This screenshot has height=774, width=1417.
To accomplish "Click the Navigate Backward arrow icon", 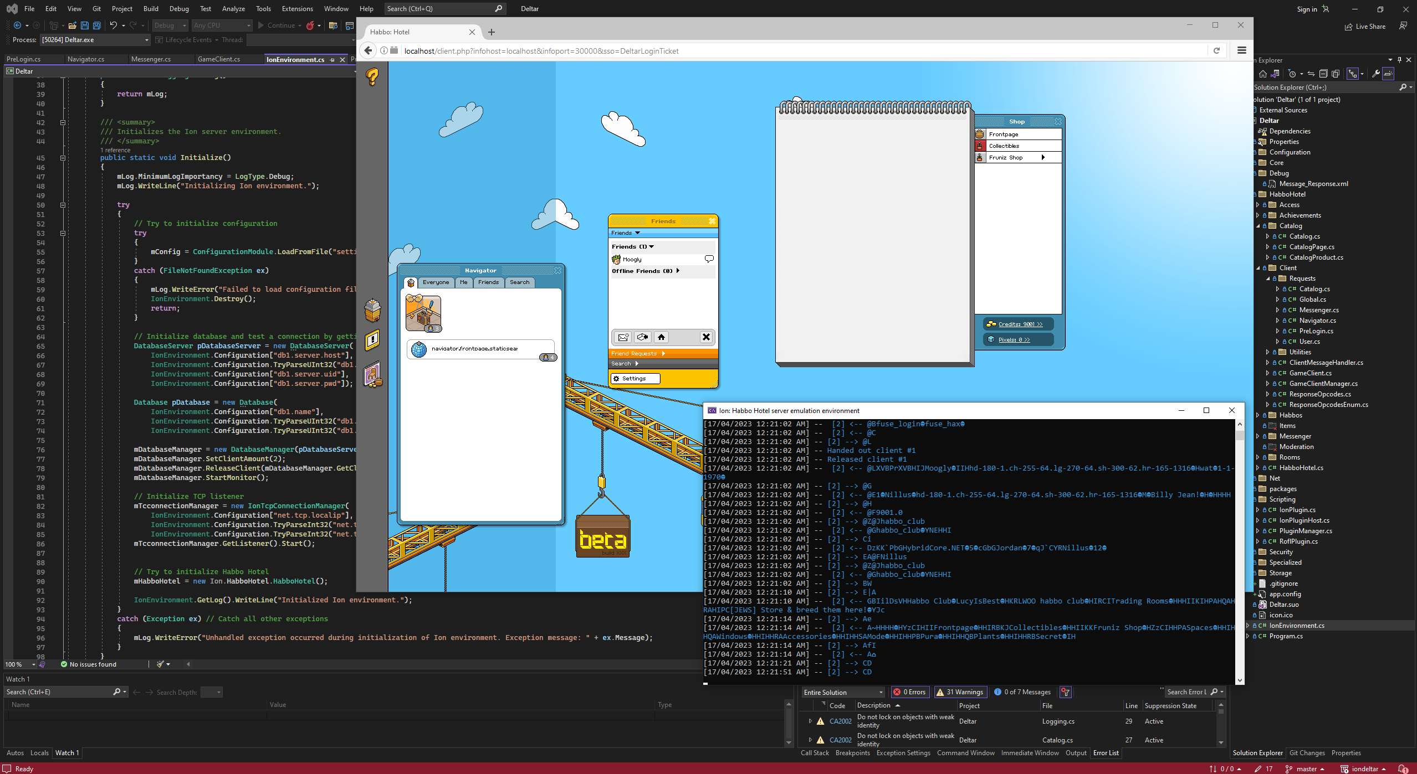I will [18, 25].
